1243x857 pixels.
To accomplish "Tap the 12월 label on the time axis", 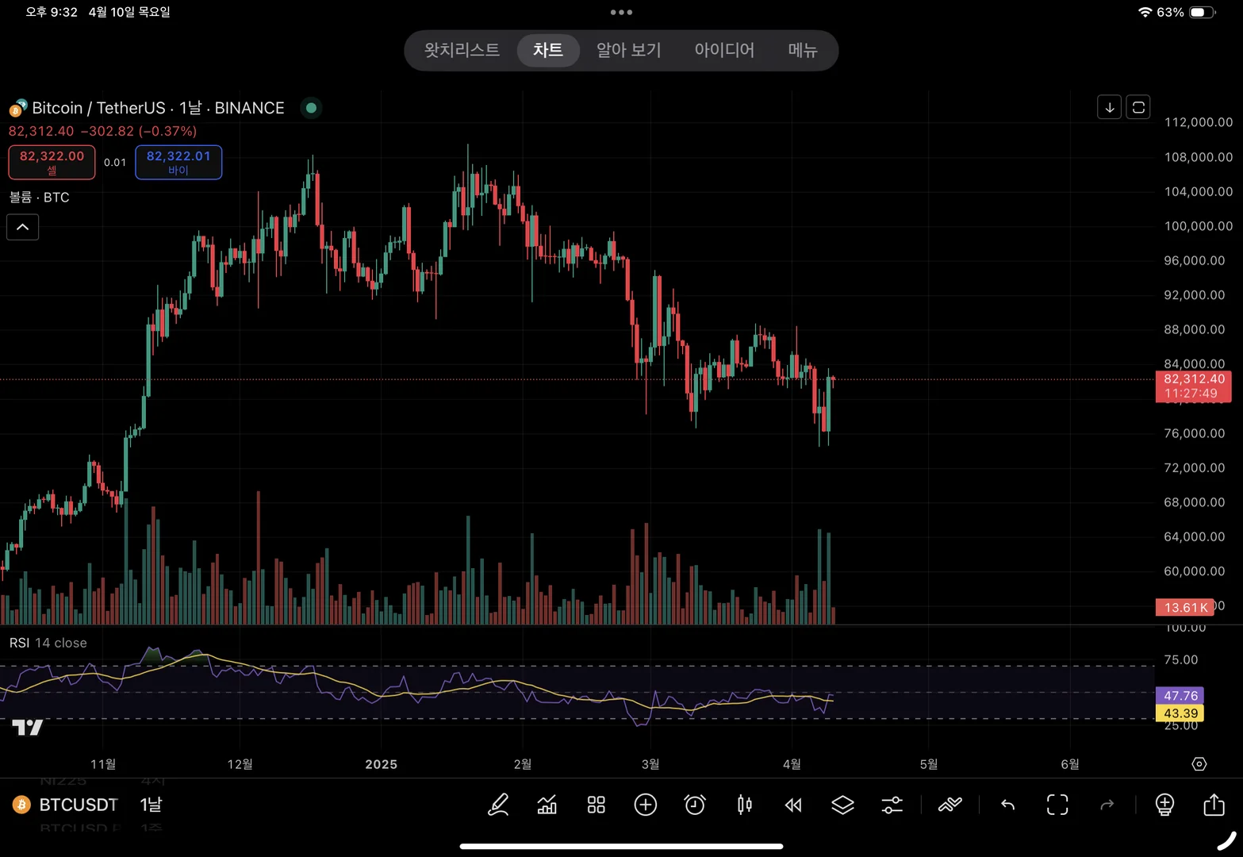I will (240, 764).
